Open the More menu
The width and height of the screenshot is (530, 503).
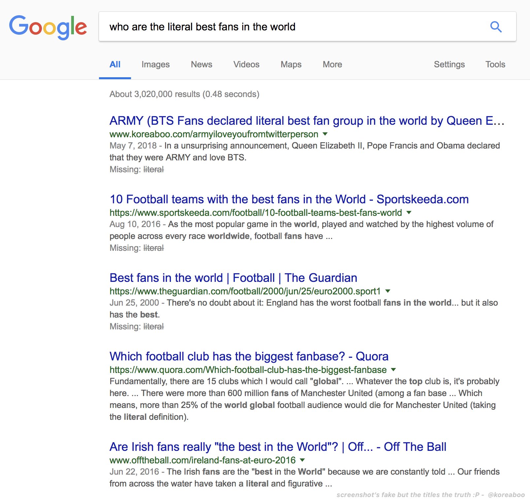(x=332, y=64)
